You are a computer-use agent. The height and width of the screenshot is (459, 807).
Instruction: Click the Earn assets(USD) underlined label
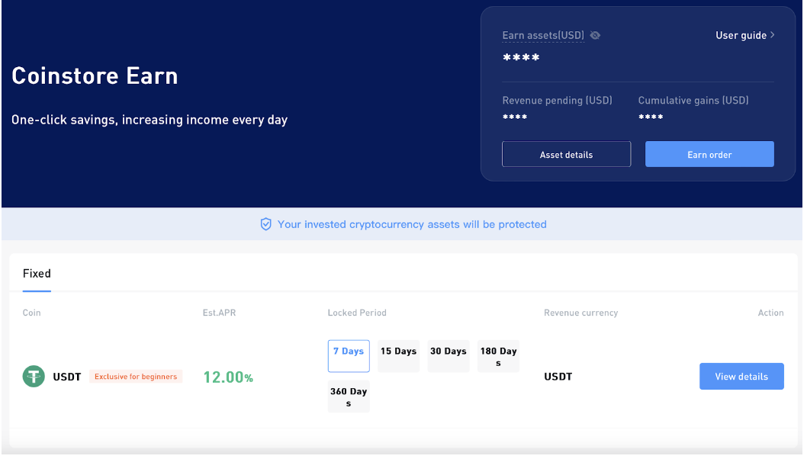point(543,35)
